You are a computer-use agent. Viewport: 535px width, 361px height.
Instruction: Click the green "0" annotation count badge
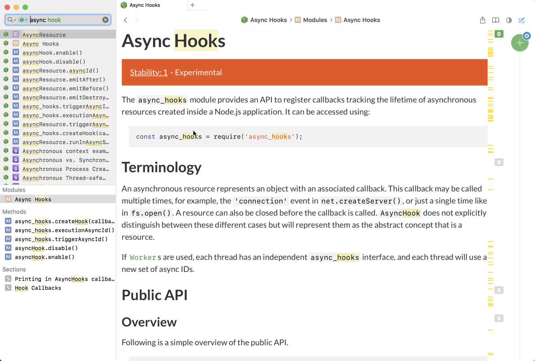click(499, 34)
